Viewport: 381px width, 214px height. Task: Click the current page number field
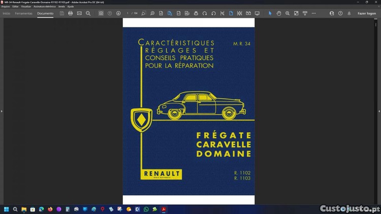pos(128,13)
